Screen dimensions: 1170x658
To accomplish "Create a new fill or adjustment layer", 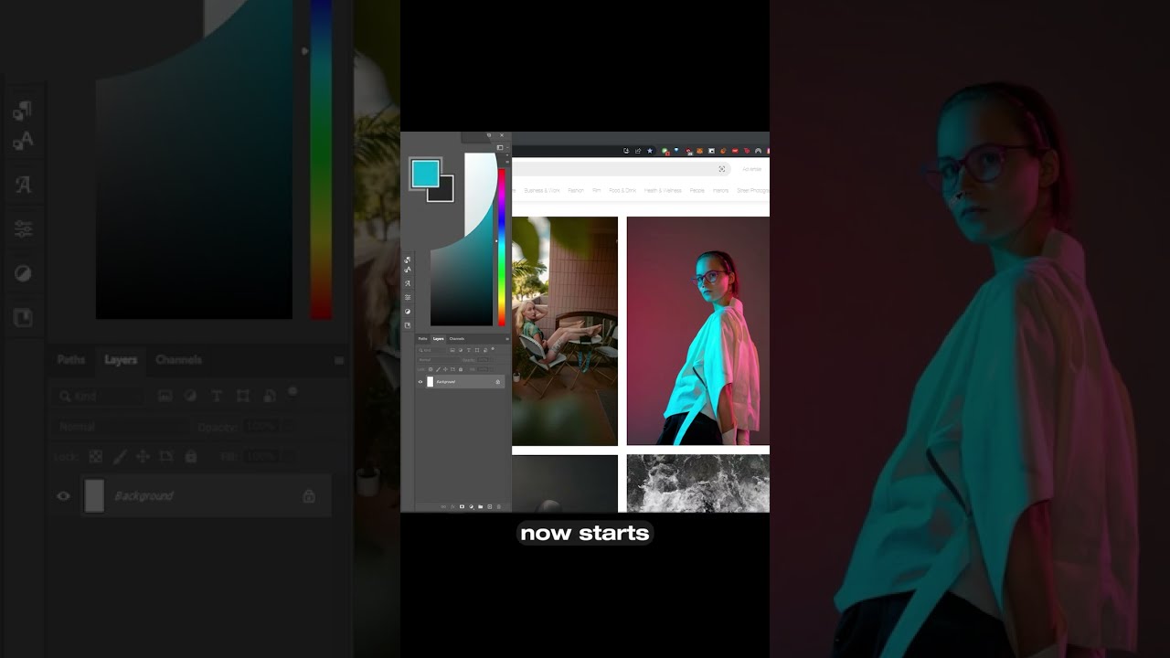I will pos(471,506).
